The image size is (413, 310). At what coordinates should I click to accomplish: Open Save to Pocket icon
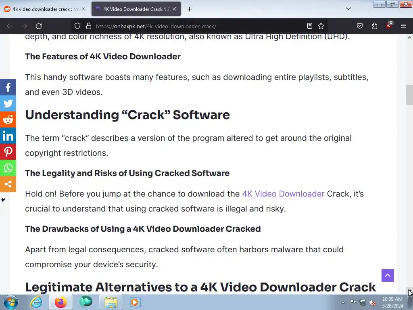359,26
